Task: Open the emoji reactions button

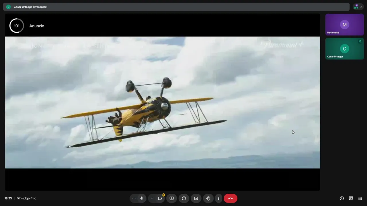Action: point(184,198)
